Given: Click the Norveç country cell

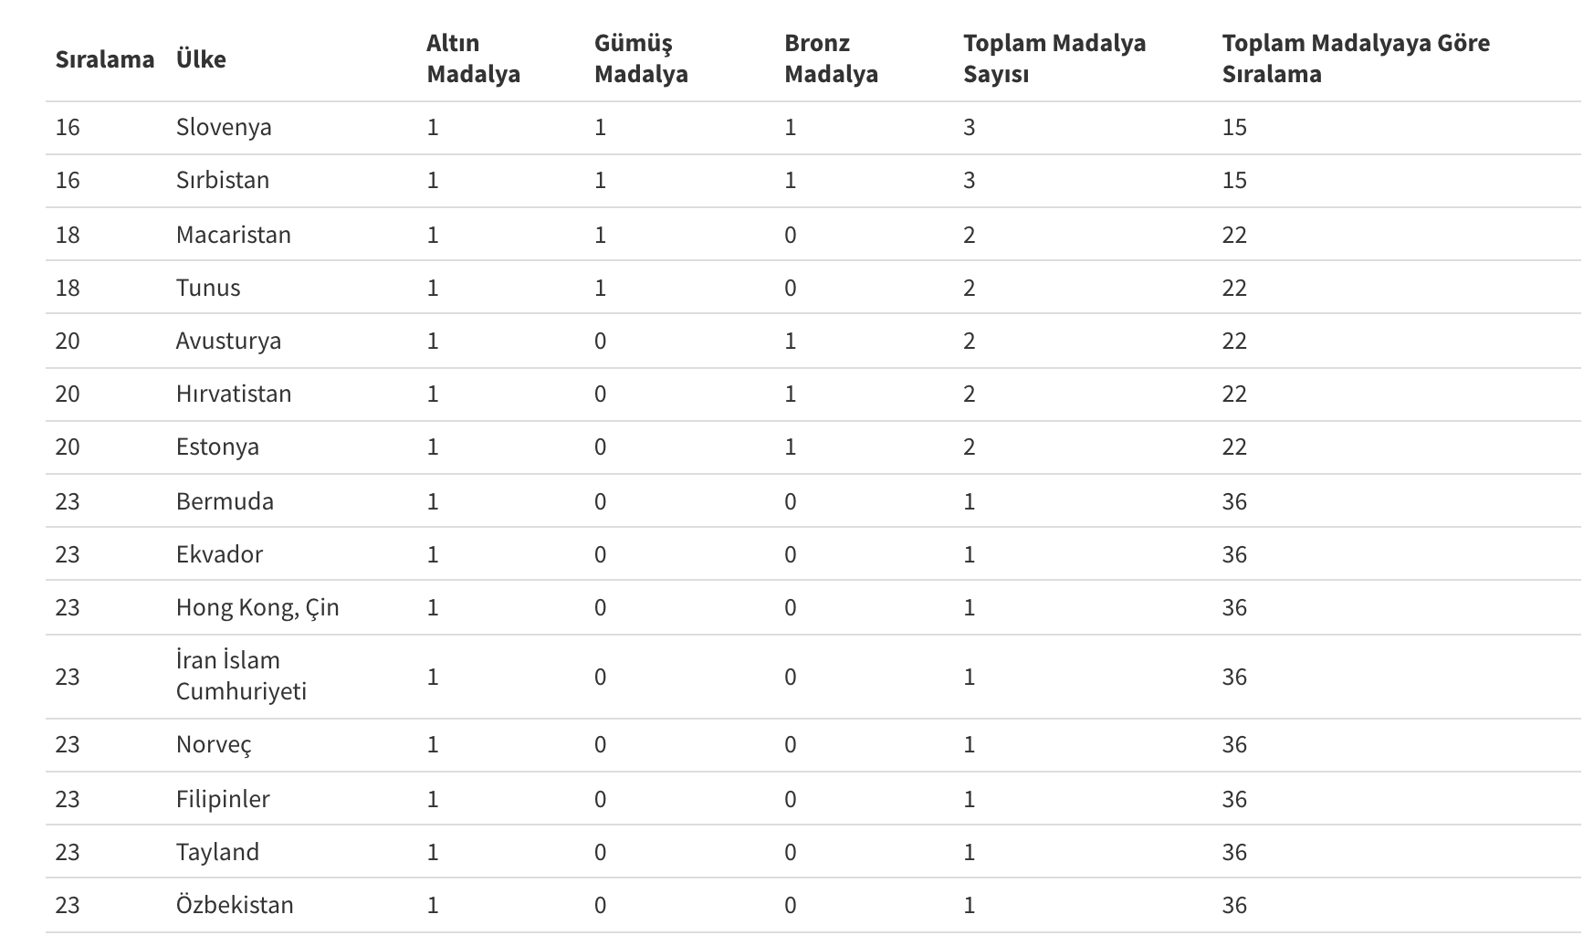Looking at the screenshot, I should (214, 744).
